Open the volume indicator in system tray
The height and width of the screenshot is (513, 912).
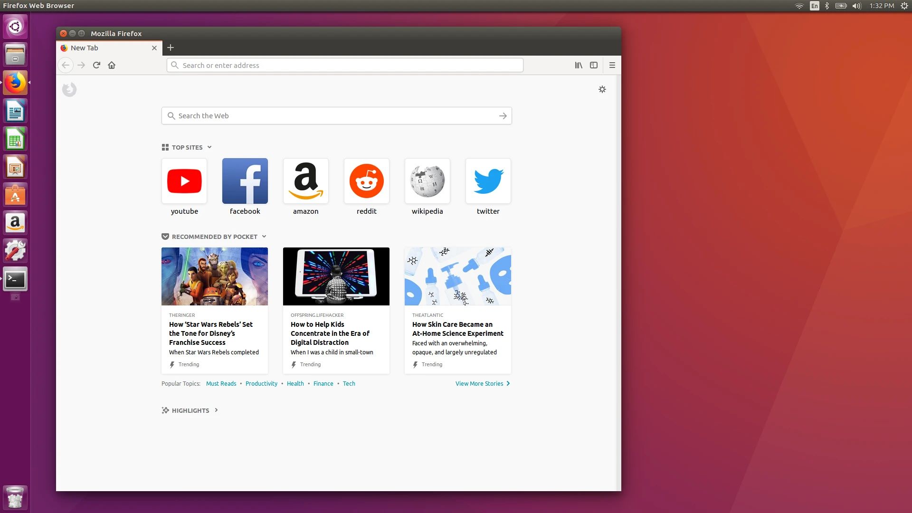pyautogui.click(x=857, y=6)
